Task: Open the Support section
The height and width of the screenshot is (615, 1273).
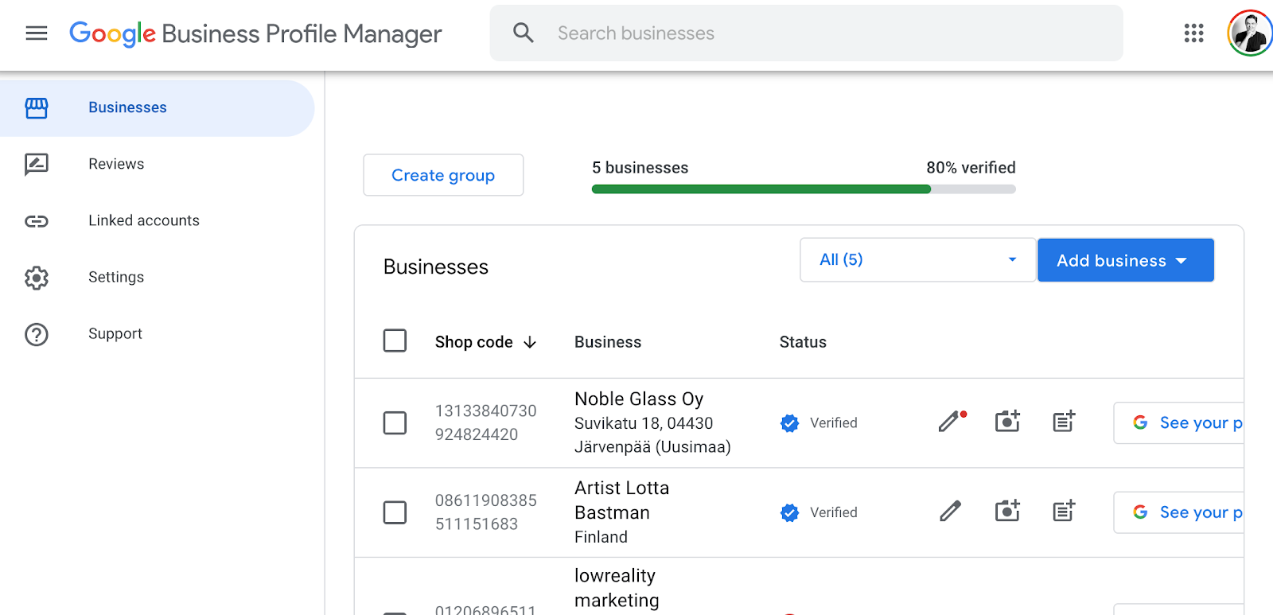Action: (115, 333)
